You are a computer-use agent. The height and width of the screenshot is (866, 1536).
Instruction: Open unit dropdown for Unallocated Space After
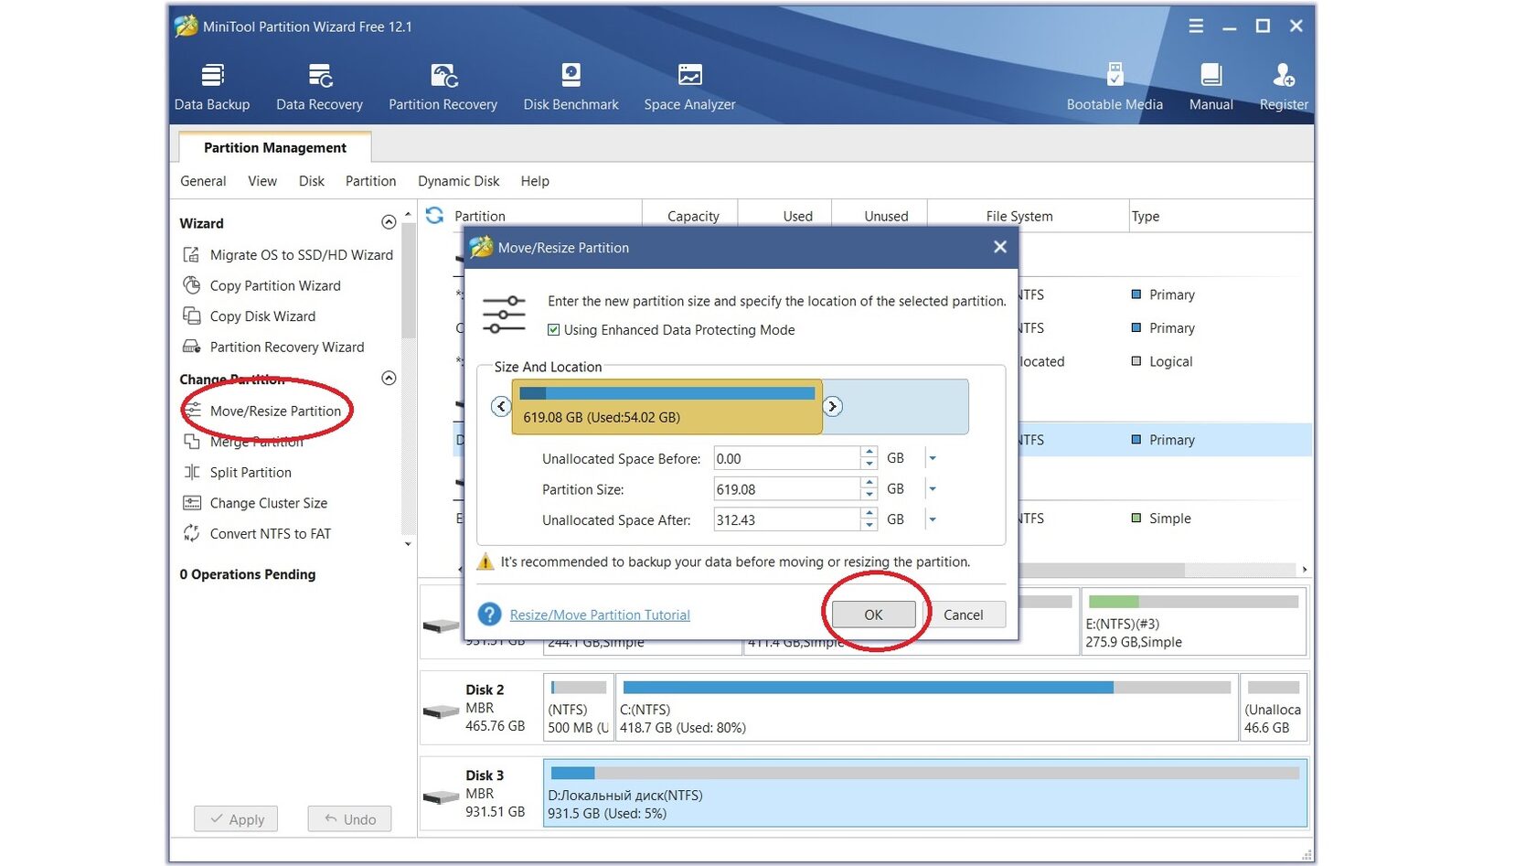[933, 519]
